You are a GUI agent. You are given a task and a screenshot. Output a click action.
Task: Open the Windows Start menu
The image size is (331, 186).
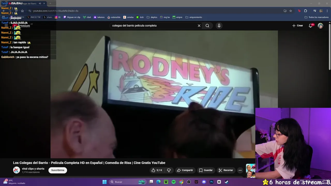(x=104, y=182)
